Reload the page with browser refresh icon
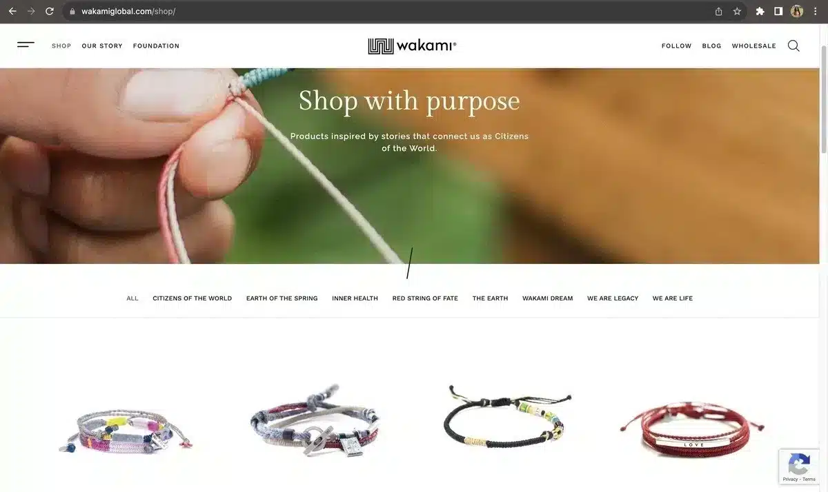828x492 pixels. click(50, 12)
